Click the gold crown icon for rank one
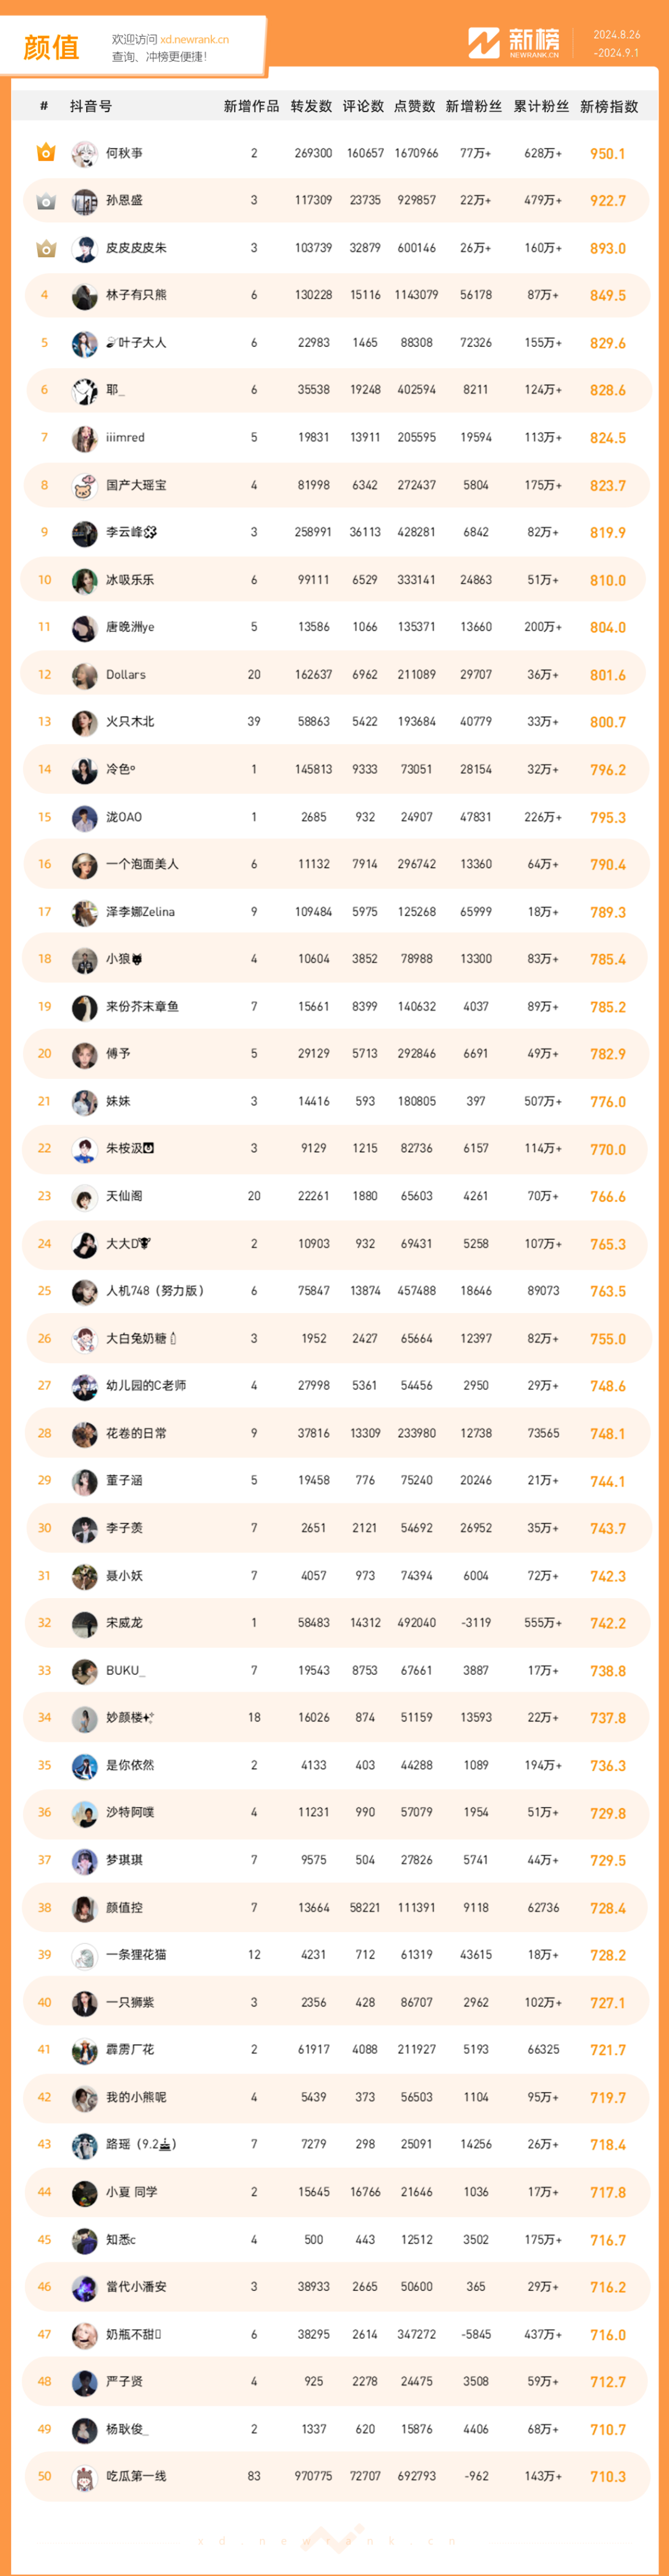The image size is (669, 2576). pyautogui.click(x=45, y=153)
